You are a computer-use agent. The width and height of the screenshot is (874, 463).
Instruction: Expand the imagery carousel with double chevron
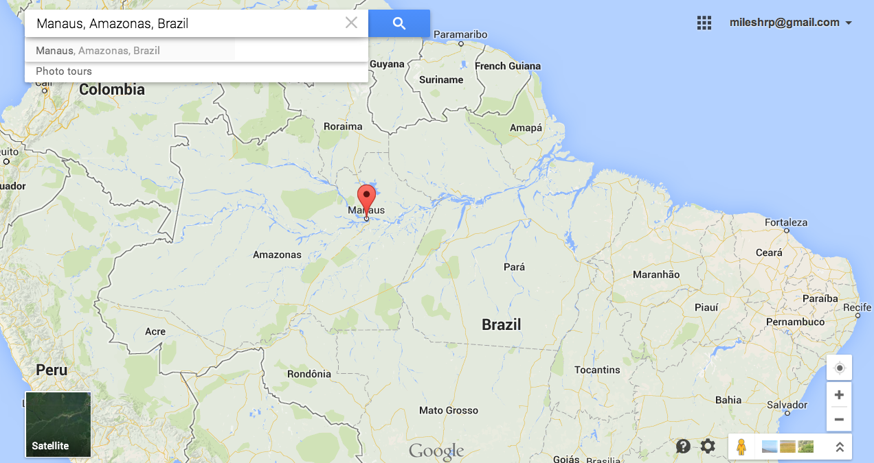tap(839, 447)
